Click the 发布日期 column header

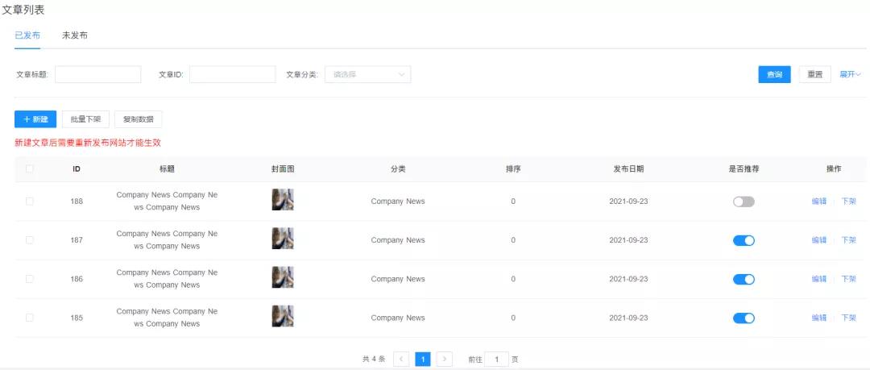[x=628, y=169]
